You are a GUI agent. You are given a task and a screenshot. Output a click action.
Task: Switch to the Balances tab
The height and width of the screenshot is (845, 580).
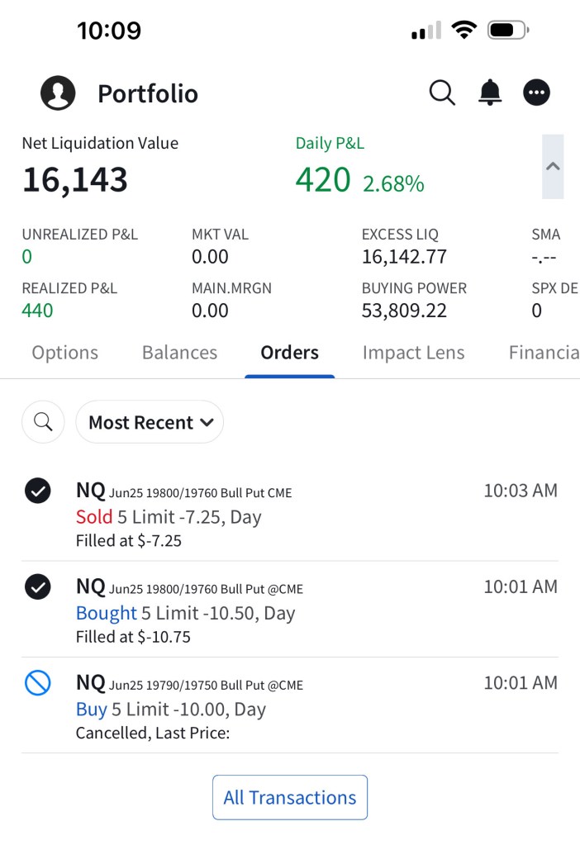pyautogui.click(x=179, y=353)
